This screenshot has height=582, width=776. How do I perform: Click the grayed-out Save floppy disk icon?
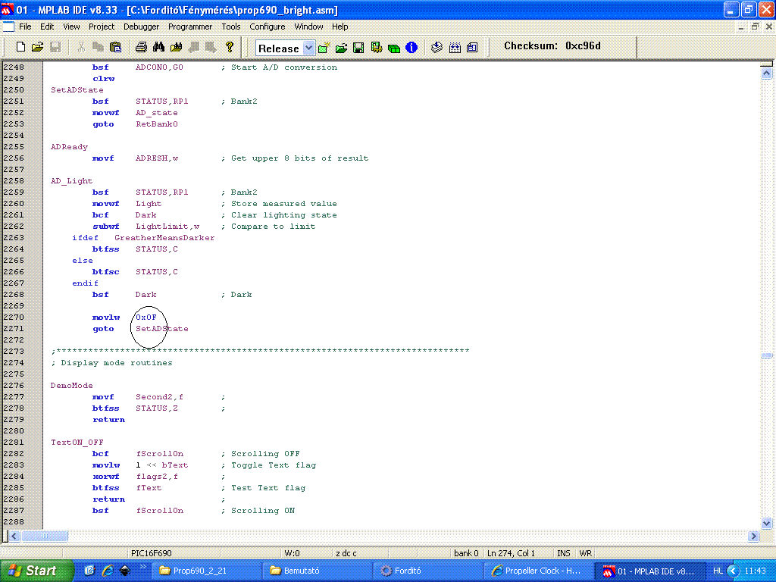point(55,47)
